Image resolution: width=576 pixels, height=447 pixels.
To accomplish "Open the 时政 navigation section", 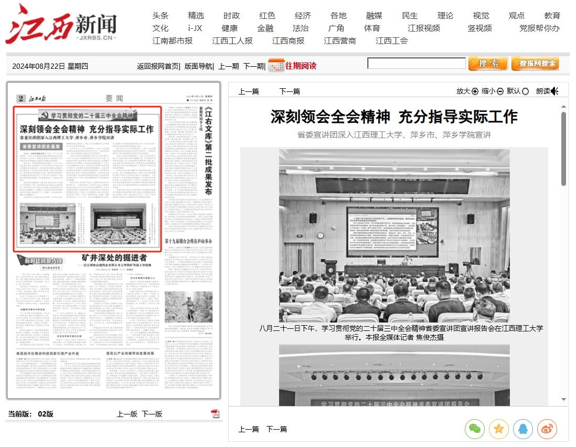I will (231, 16).
